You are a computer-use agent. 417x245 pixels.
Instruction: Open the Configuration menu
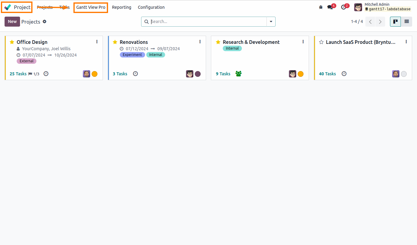coord(151,7)
